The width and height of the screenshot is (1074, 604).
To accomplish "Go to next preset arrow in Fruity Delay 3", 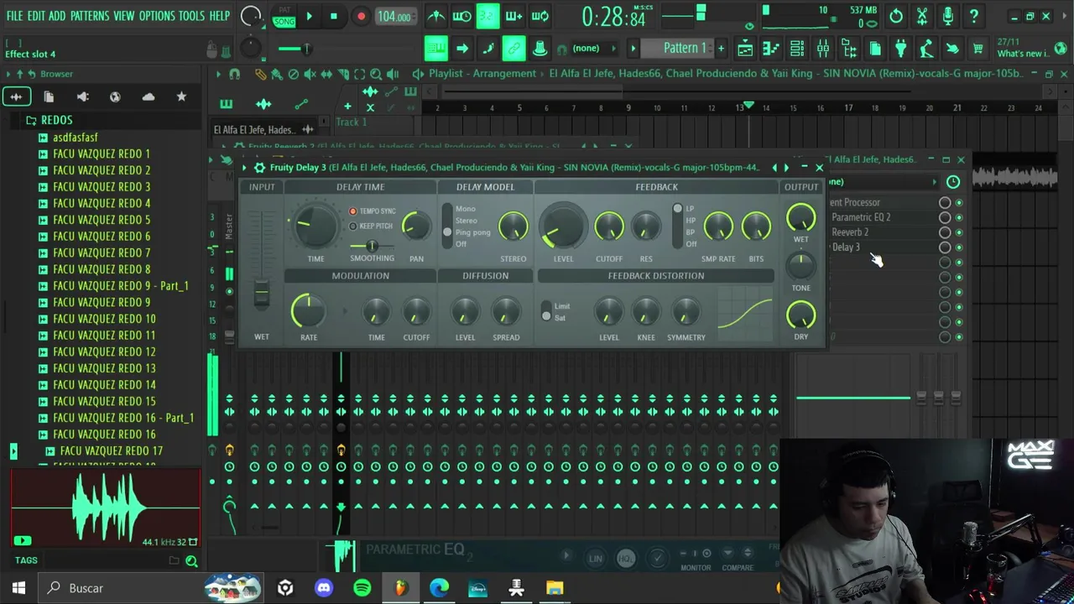I will (x=786, y=168).
